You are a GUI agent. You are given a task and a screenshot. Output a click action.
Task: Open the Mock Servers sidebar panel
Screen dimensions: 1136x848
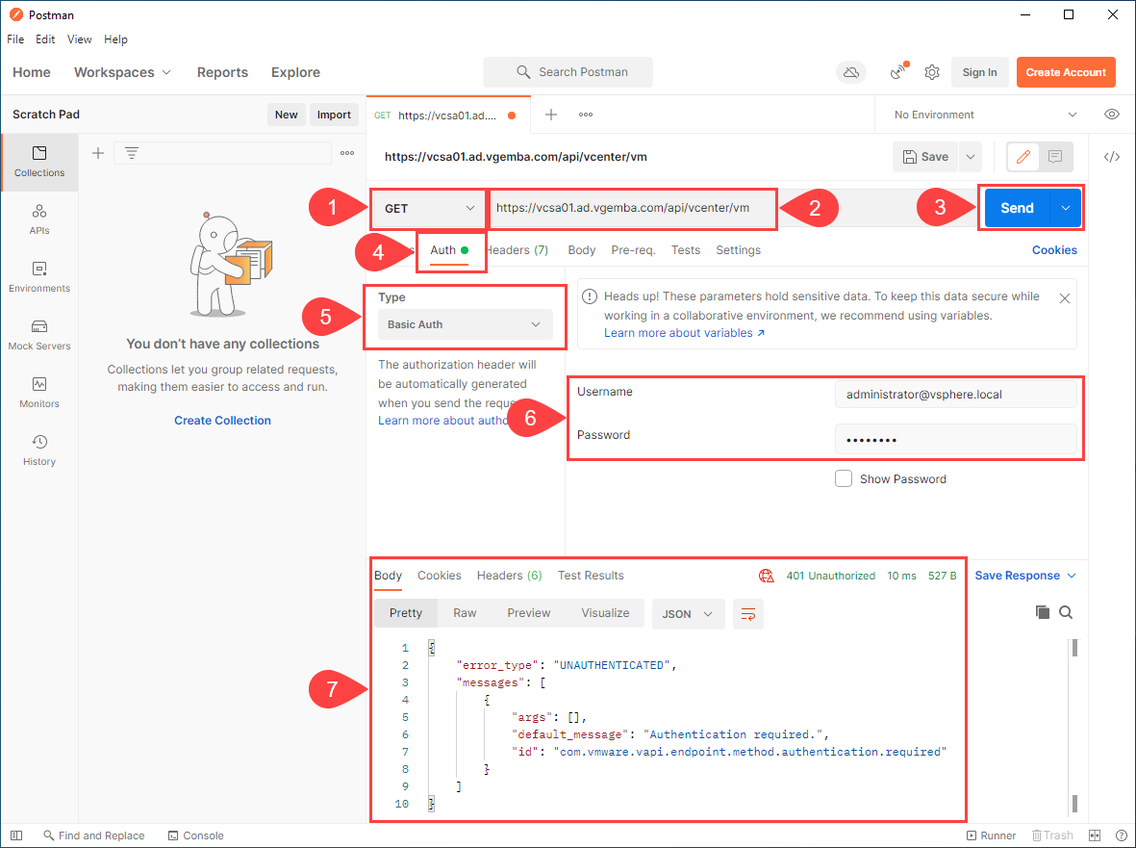tap(39, 335)
